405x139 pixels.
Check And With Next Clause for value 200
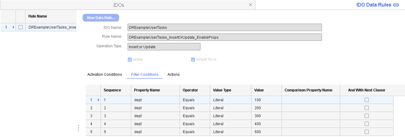click(x=366, y=108)
